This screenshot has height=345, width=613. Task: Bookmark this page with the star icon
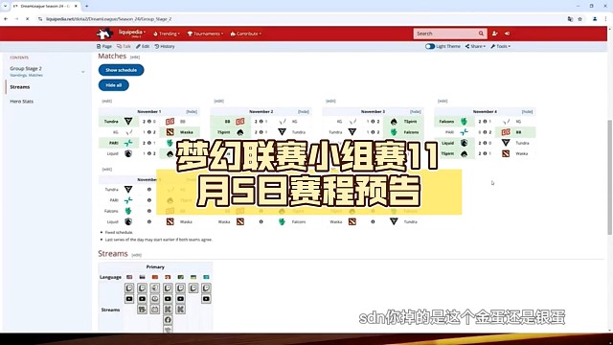tap(580, 19)
